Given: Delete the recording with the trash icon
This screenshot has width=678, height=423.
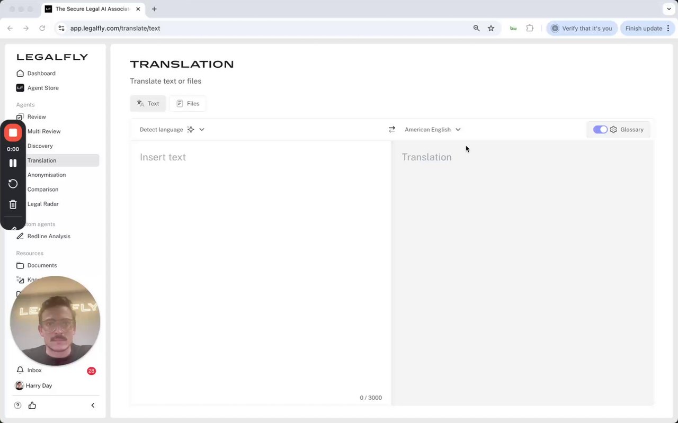Looking at the screenshot, I should [13, 204].
